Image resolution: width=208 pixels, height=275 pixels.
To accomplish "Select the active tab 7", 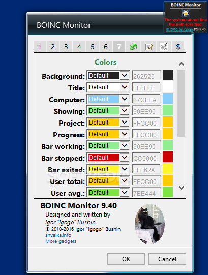I will 119,47.
